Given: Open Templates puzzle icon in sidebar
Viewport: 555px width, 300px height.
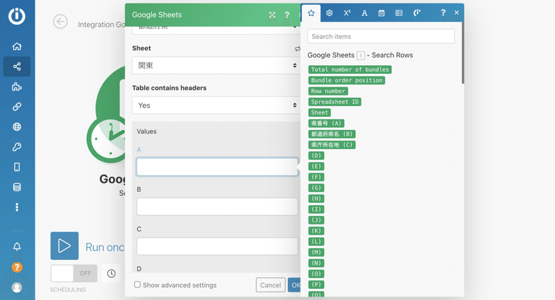Looking at the screenshot, I should 17,87.
